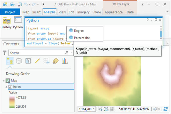Select List By Charts icon
Image resolution: width=171 pixels, height=114 pixels.
tap(65, 61)
